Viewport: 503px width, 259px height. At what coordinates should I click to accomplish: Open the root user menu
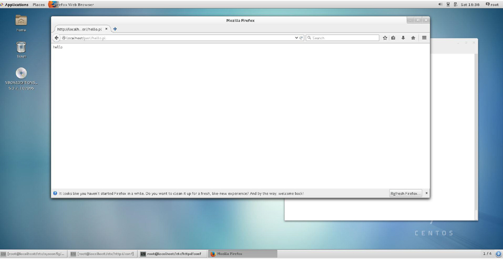click(492, 4)
